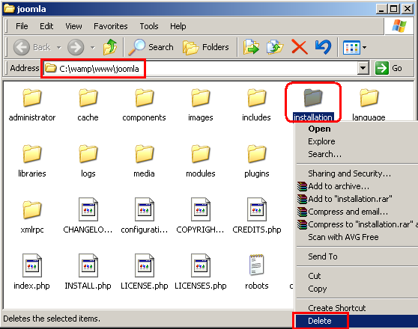Click the Back navigation arrow icon
Screen dimensions: 418x329
coord(21,47)
